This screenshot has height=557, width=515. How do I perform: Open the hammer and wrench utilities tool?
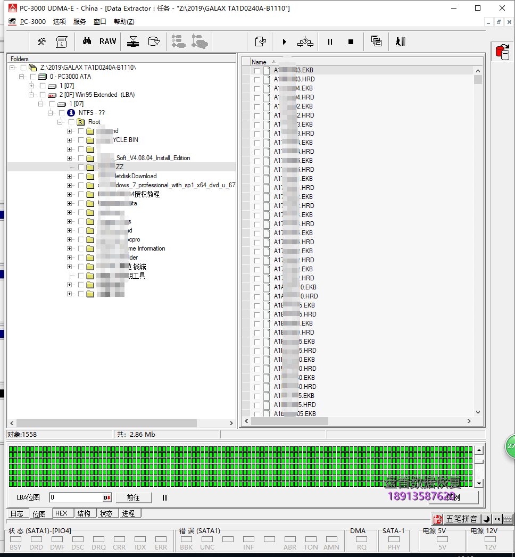tap(41, 41)
